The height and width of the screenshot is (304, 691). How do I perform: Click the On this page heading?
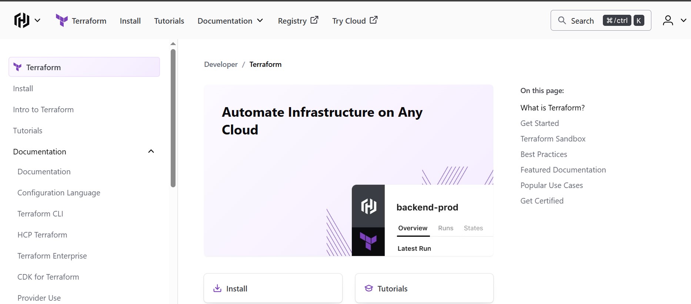pos(542,91)
